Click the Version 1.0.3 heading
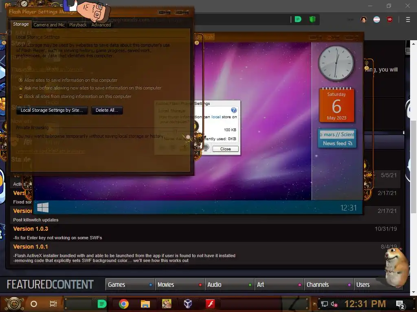Image resolution: width=417 pixels, height=312 pixels. tap(31, 229)
